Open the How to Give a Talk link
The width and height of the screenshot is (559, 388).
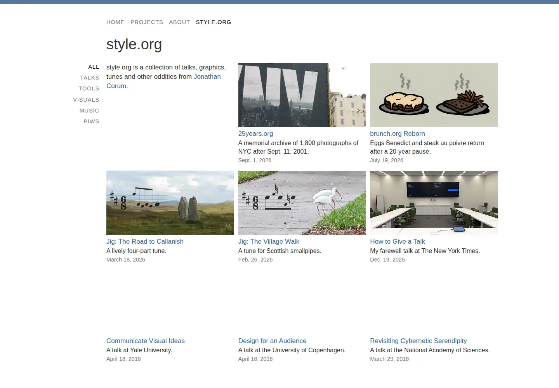coord(398,241)
